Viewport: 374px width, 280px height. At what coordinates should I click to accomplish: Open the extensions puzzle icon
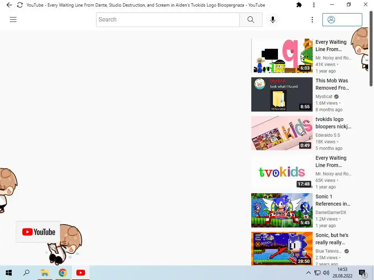pyautogui.click(x=299, y=5)
